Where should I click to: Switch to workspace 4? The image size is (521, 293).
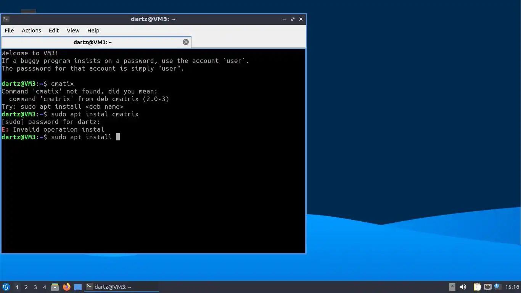pyautogui.click(x=45, y=287)
